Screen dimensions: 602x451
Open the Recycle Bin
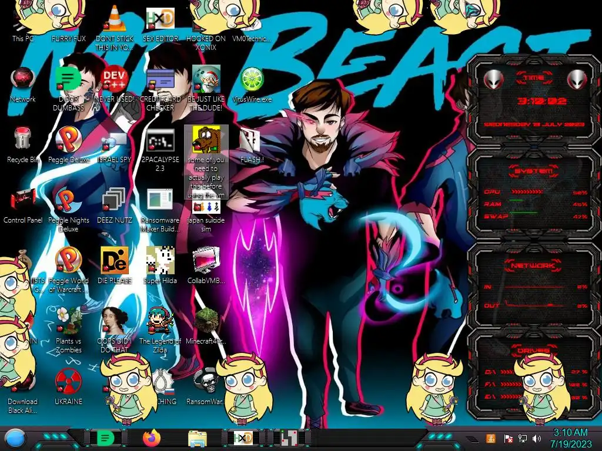[x=23, y=139]
